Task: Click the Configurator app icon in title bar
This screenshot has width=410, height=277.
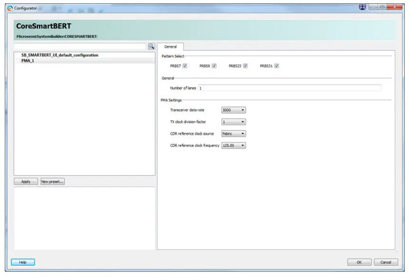Action: tap(10, 8)
